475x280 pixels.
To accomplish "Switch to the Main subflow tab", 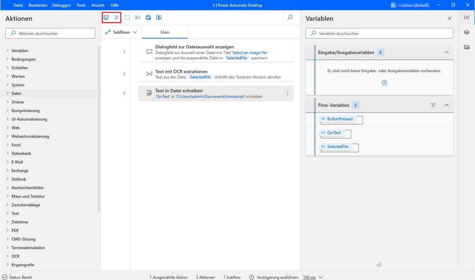I will (x=165, y=32).
